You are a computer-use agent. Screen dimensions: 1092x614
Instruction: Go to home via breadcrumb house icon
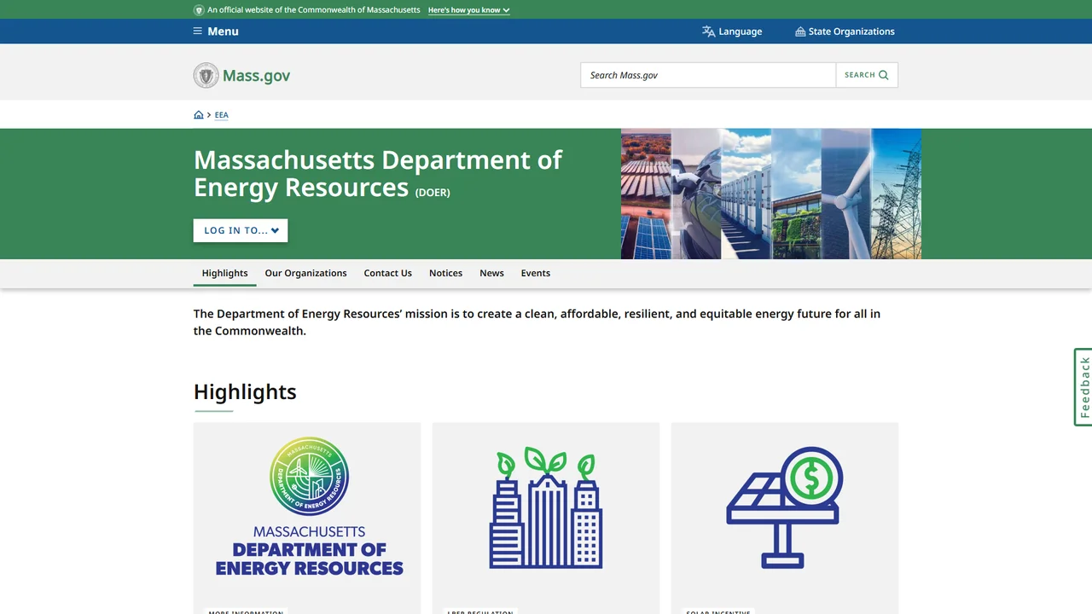tap(199, 115)
